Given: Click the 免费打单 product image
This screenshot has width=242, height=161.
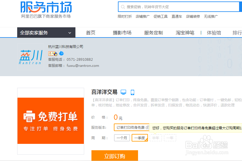Looking at the screenshot, I should coord(51,121).
